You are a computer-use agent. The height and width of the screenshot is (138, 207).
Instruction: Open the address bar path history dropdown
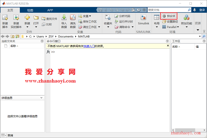pyautogui.click(x=200, y=36)
